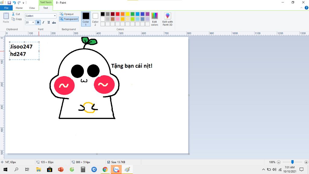
Task: Toggle bold formatting
Action: point(38,22)
